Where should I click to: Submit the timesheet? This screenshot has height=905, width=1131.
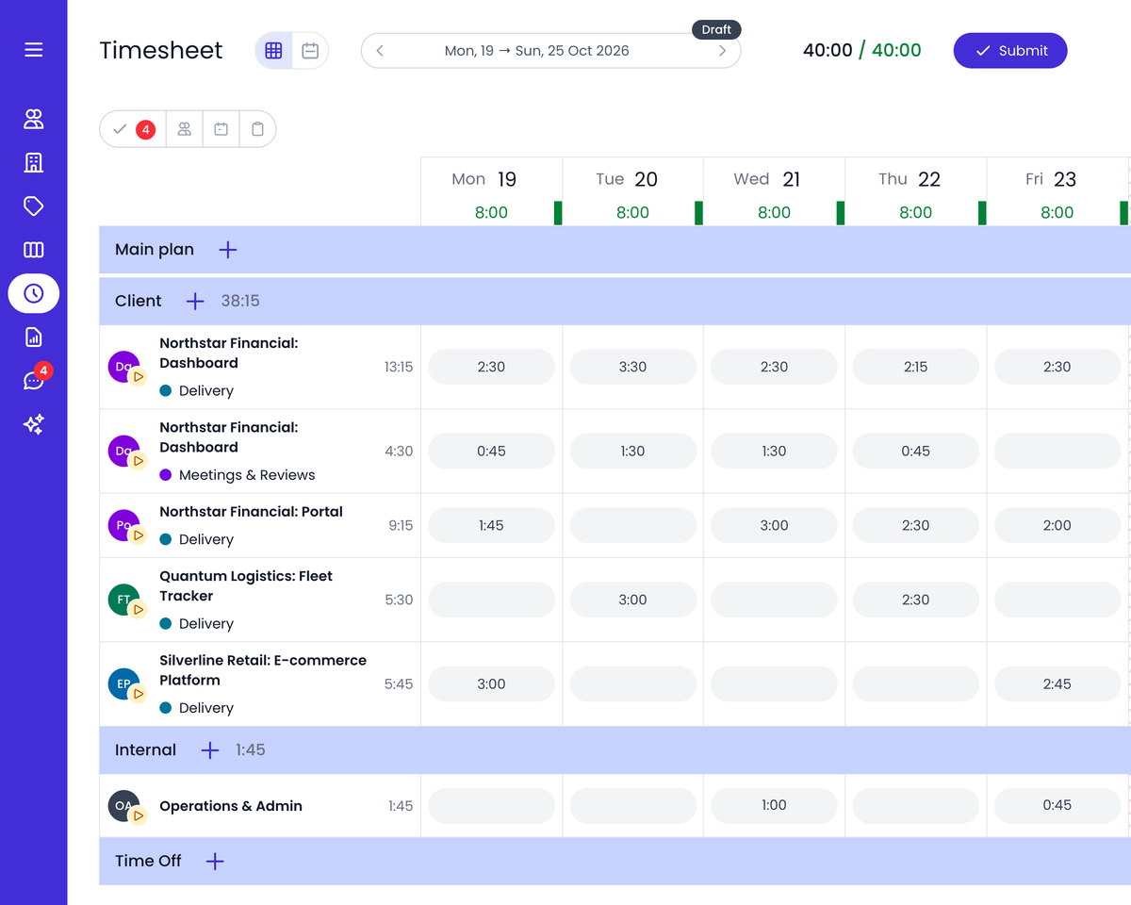point(1010,51)
